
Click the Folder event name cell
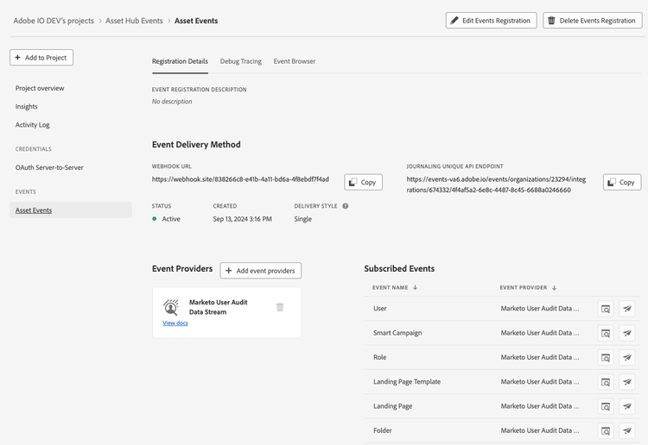(382, 430)
